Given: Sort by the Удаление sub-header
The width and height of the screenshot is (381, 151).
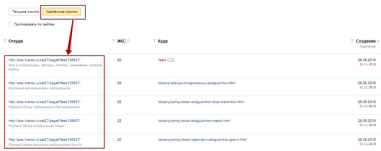Looking at the screenshot, I should tap(368, 46).
